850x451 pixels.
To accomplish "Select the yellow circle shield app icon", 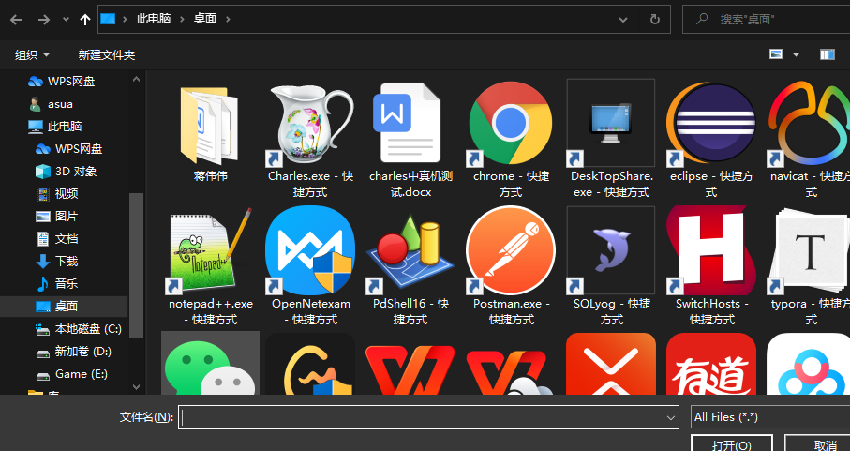I will pyautogui.click(x=310, y=364).
